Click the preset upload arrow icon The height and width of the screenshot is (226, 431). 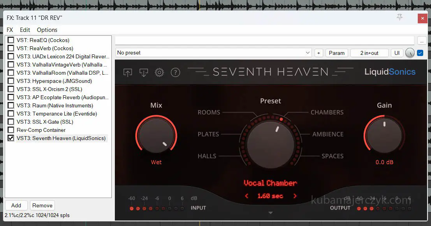coord(128,72)
